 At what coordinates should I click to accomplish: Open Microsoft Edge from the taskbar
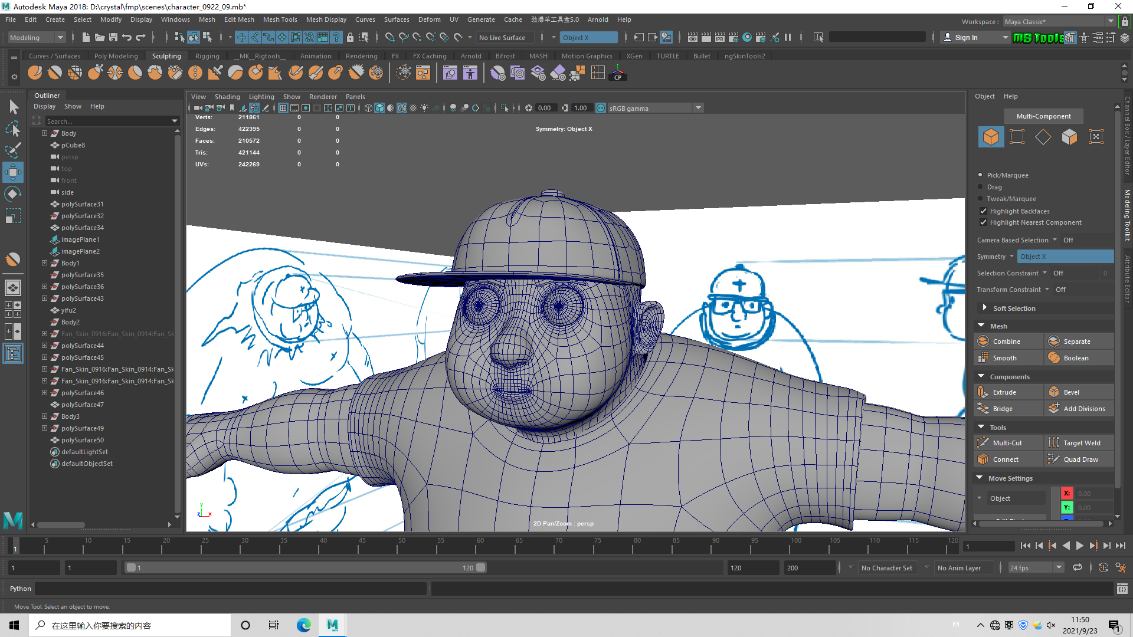click(303, 625)
